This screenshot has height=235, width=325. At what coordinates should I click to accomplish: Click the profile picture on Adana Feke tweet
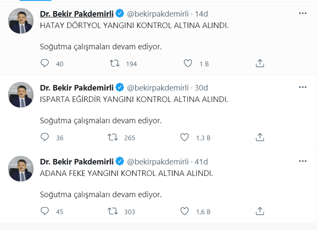pyautogui.click(x=21, y=168)
